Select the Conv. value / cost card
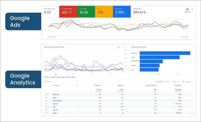Viewport: 201px width, 122px height. [51, 11]
